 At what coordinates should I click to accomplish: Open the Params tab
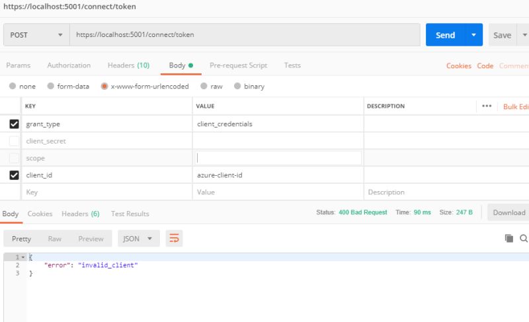pos(19,65)
